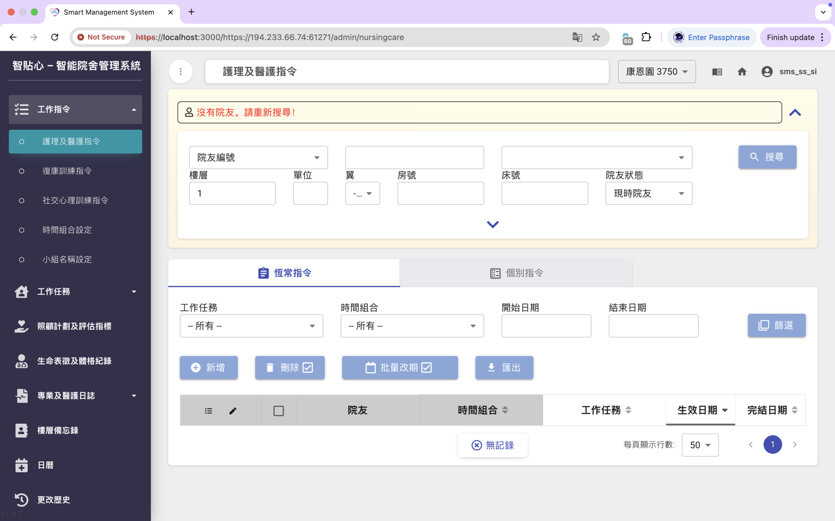Image resolution: width=835 pixels, height=521 pixels.
Task: Click the 搜尋 search button
Action: (767, 157)
